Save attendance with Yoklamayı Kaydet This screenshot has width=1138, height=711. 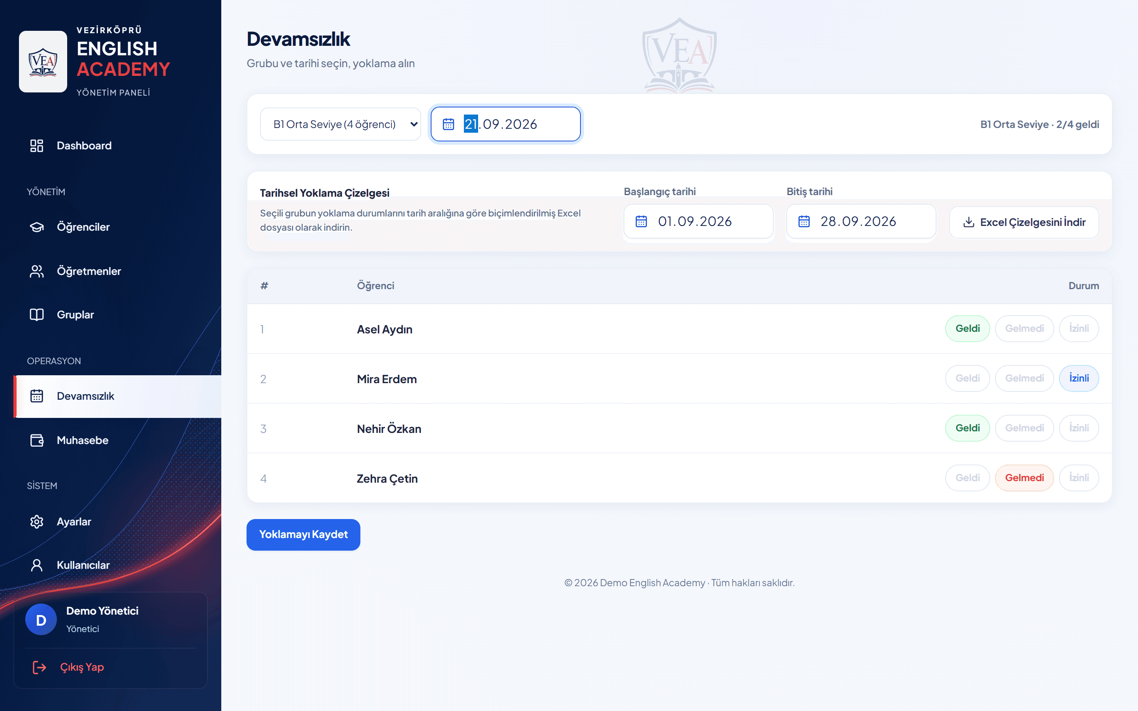[303, 535]
